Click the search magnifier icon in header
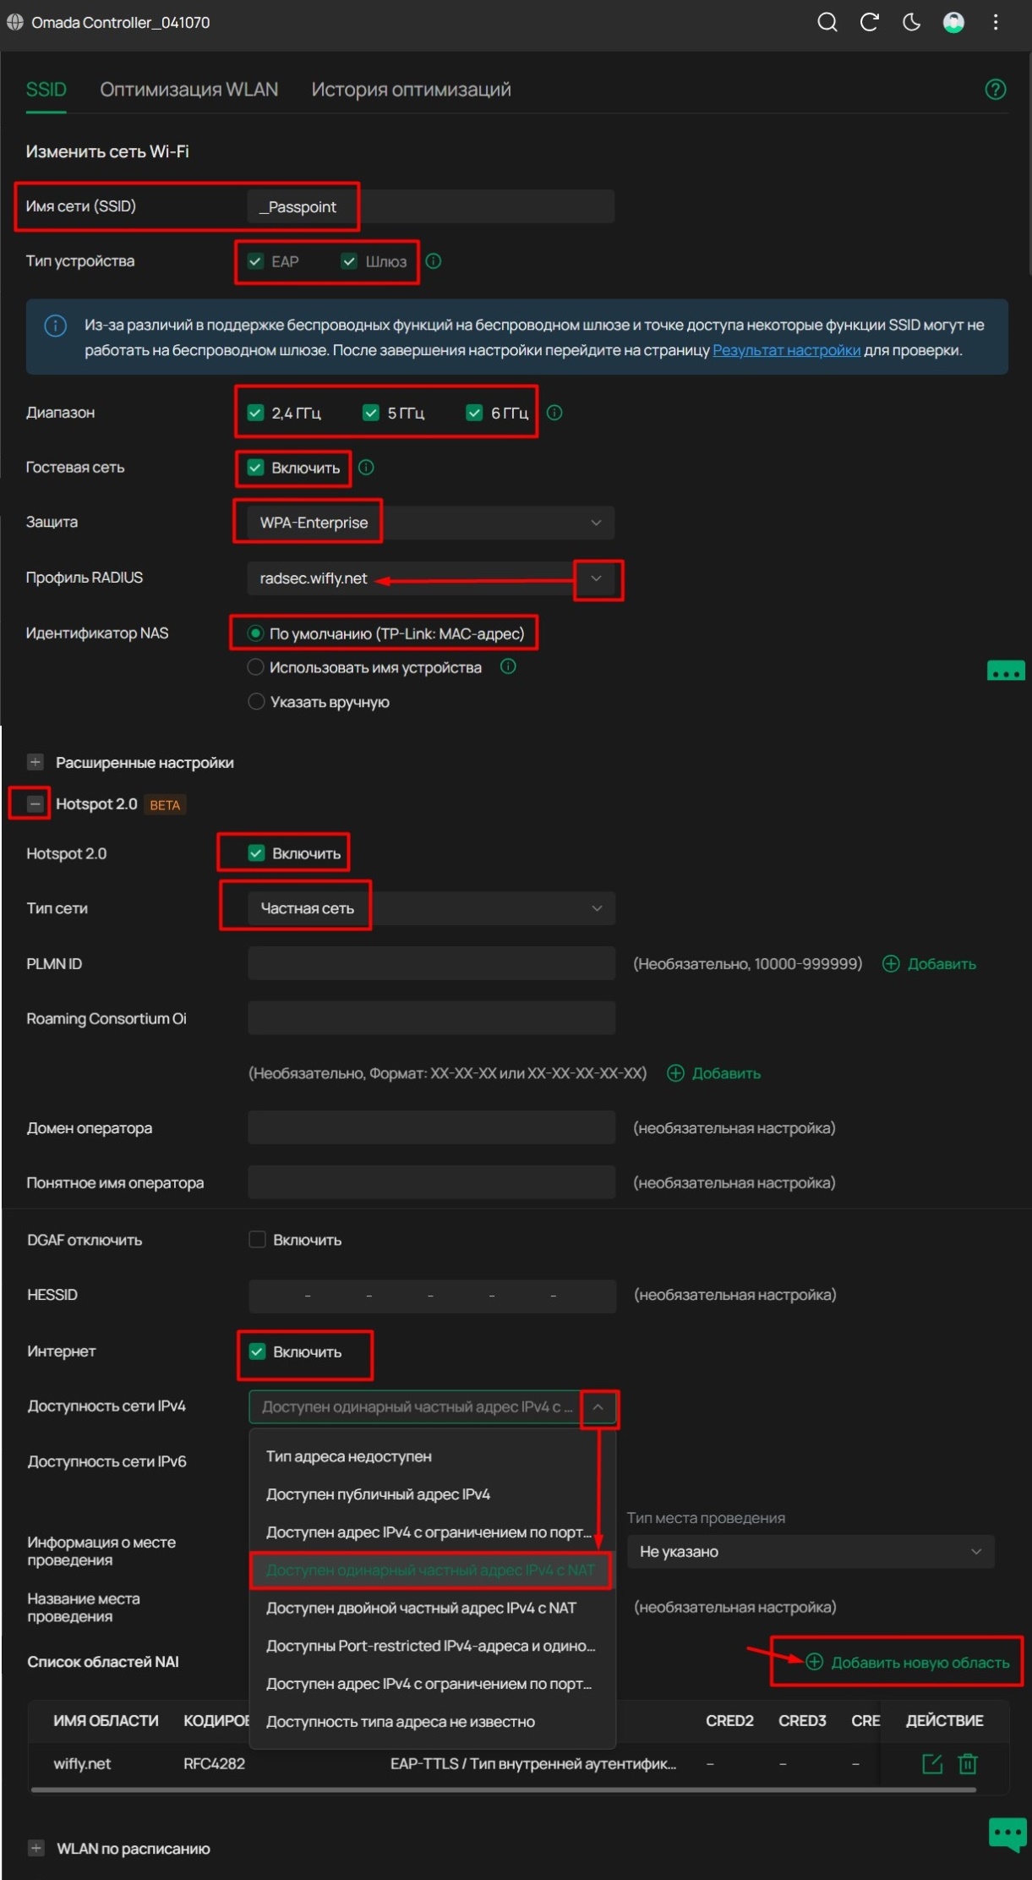This screenshot has height=1880, width=1032. [x=827, y=23]
